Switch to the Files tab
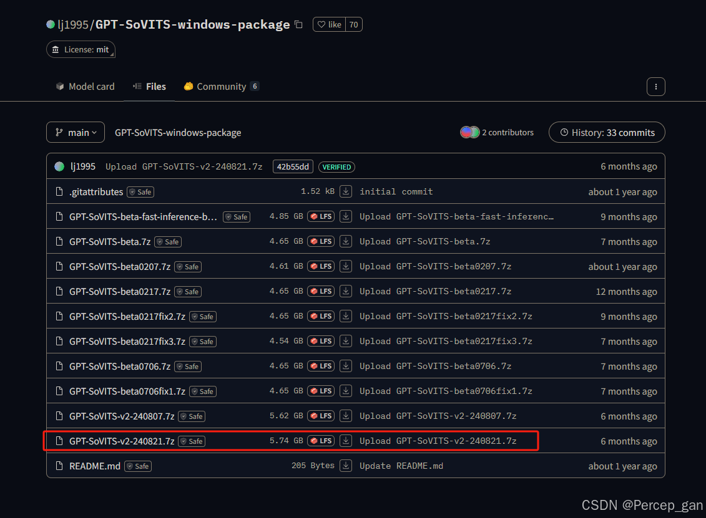The height and width of the screenshot is (518, 706). click(x=149, y=86)
